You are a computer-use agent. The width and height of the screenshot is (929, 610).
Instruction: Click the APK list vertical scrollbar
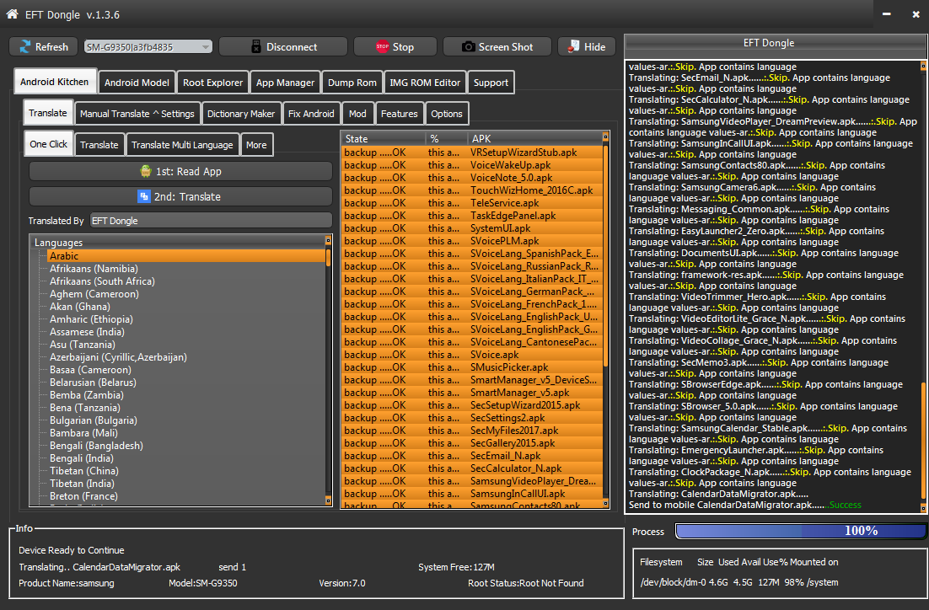(x=605, y=320)
